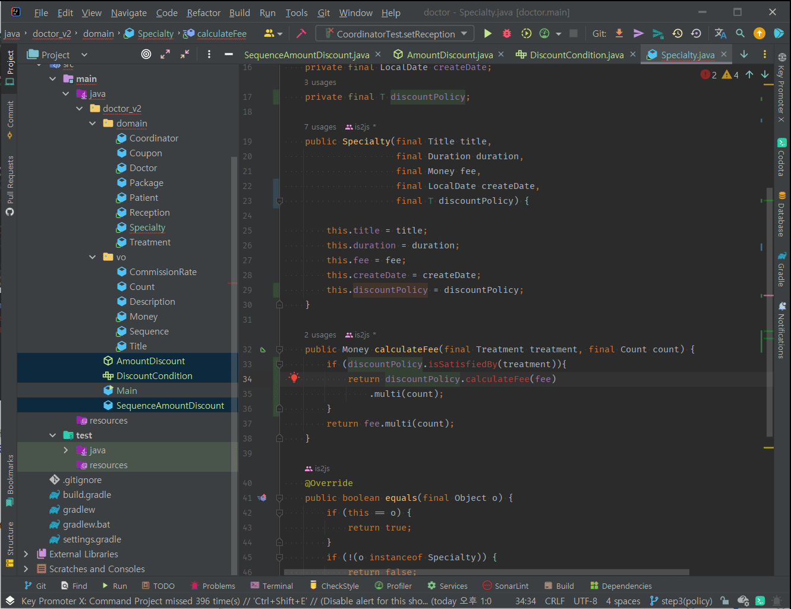Collapse the domain folder in project tree
The image size is (791, 609).
point(93,124)
